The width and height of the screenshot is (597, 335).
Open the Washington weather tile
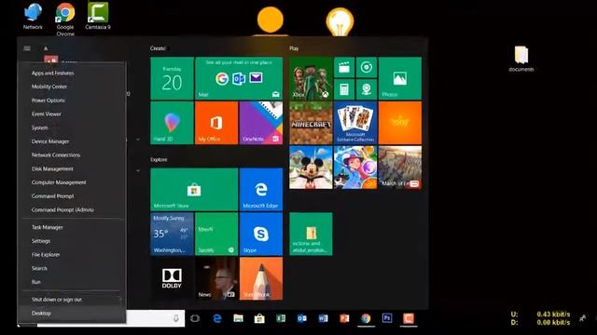click(x=172, y=234)
